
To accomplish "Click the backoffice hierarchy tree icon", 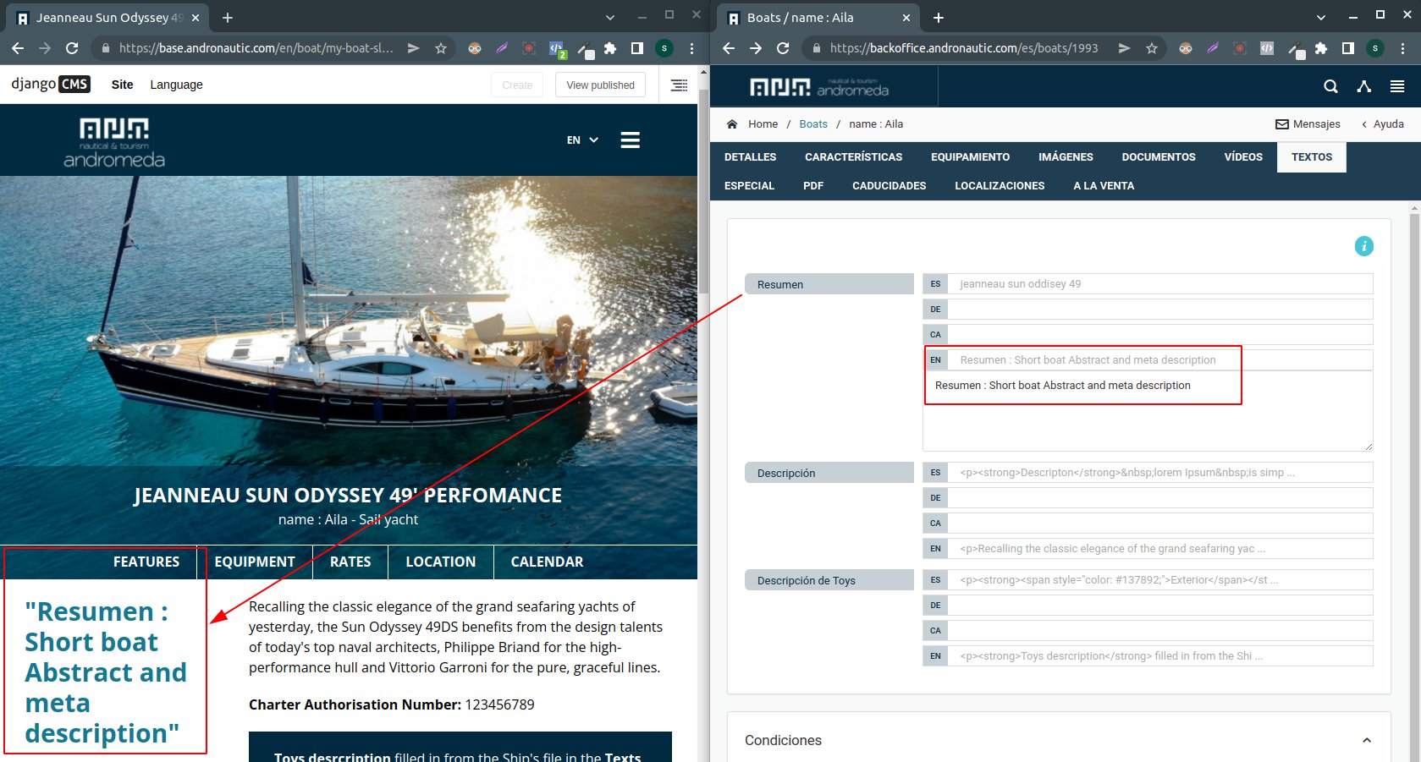I will [x=1363, y=86].
